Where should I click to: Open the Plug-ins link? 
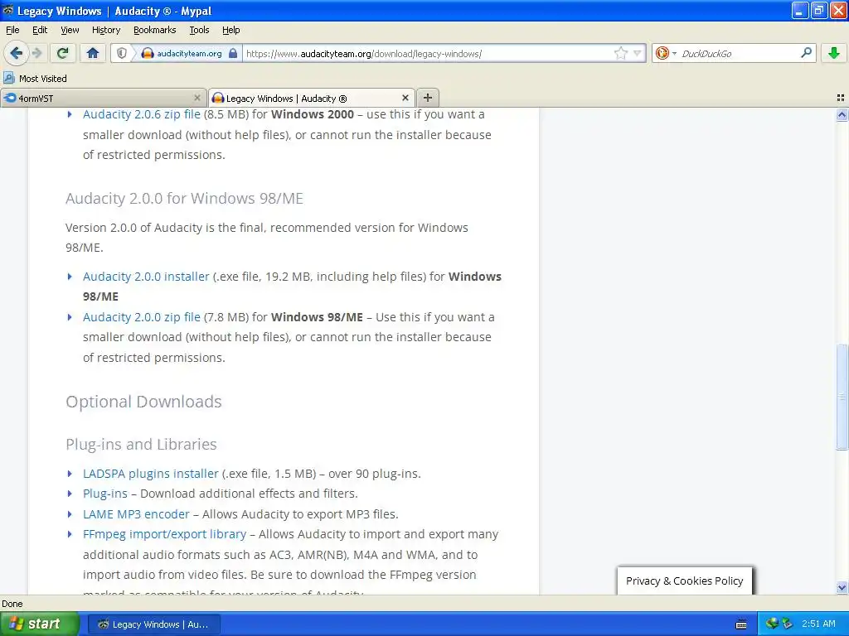point(105,494)
